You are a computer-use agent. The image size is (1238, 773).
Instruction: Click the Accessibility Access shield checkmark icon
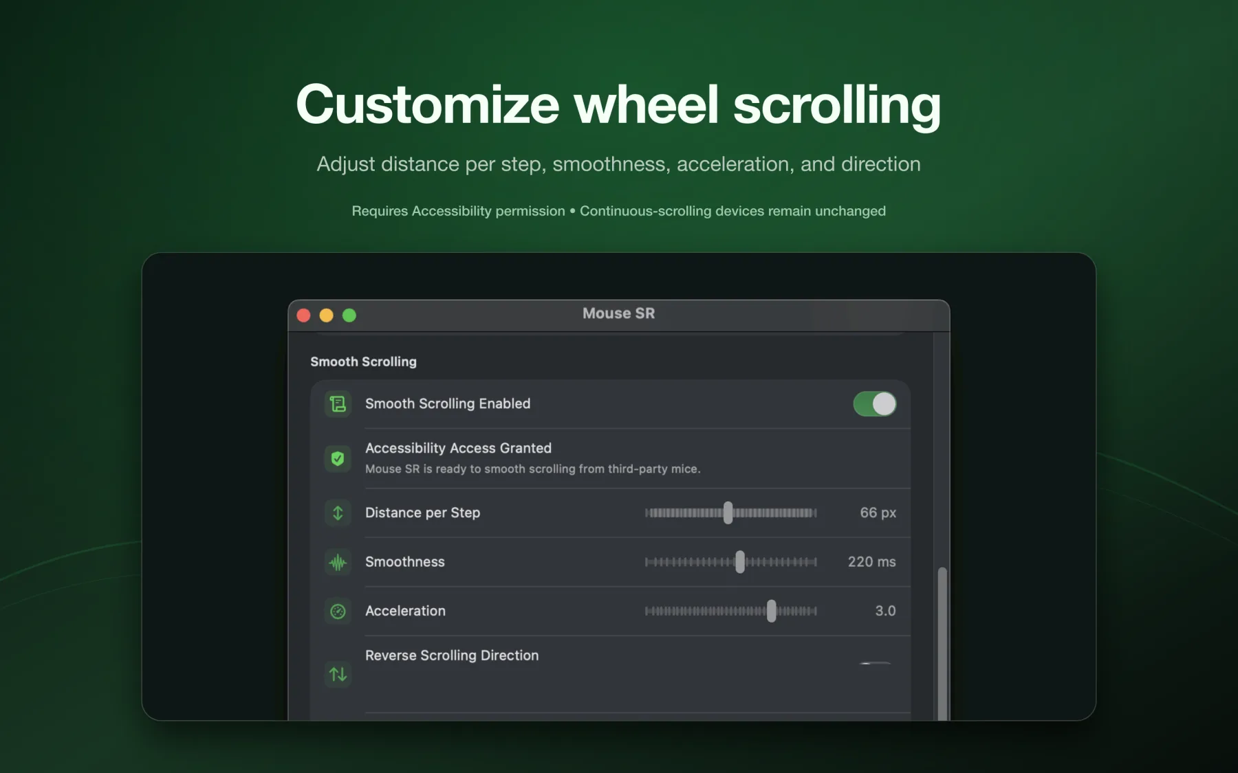(338, 458)
